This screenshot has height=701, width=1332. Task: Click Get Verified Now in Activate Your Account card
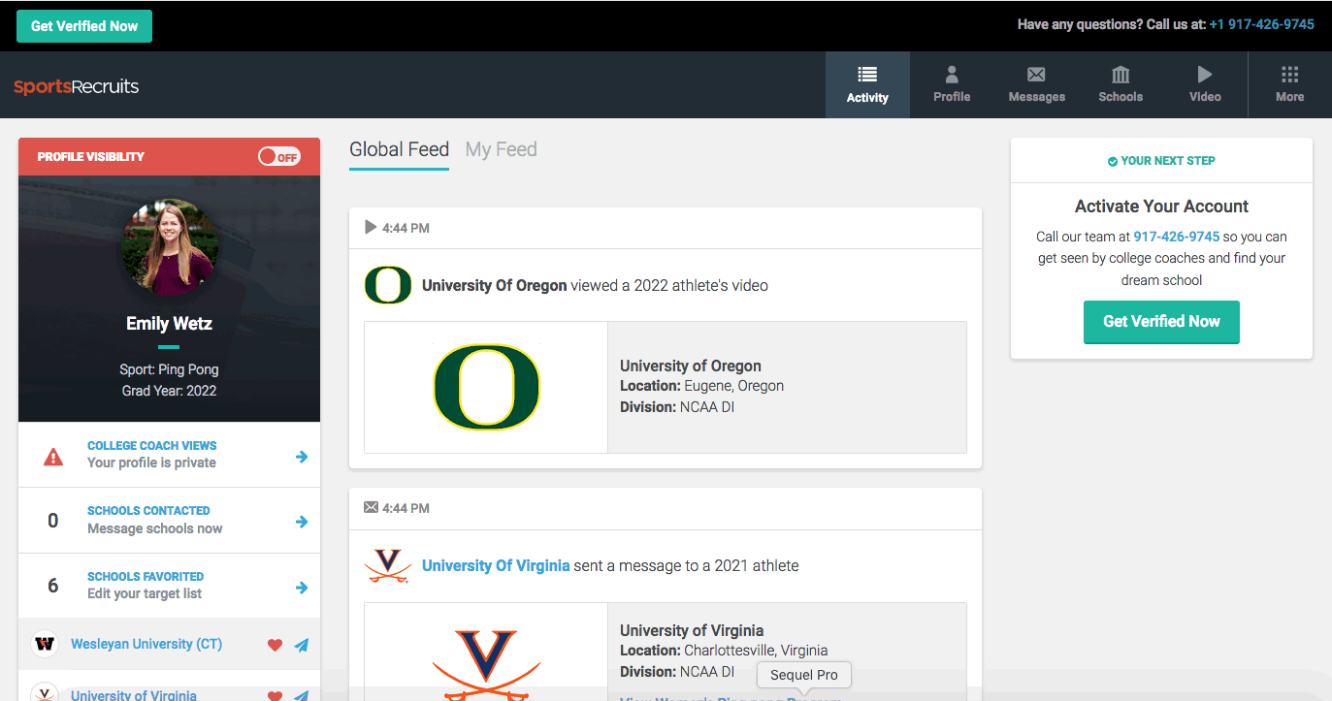pos(1161,322)
